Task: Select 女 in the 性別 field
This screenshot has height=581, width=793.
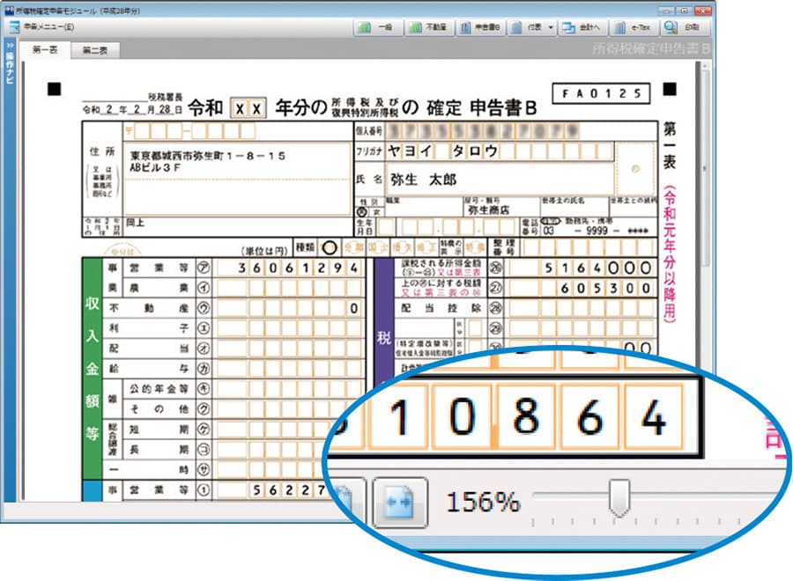Action: (x=375, y=212)
